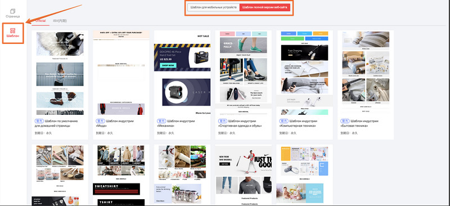Open the «Спортивная одежда и обувь» template thumbnail

(244, 73)
